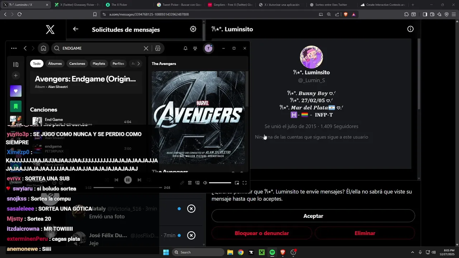459x258 pixels.
Task: Open Spotify notifications bell
Action: tap(185, 48)
